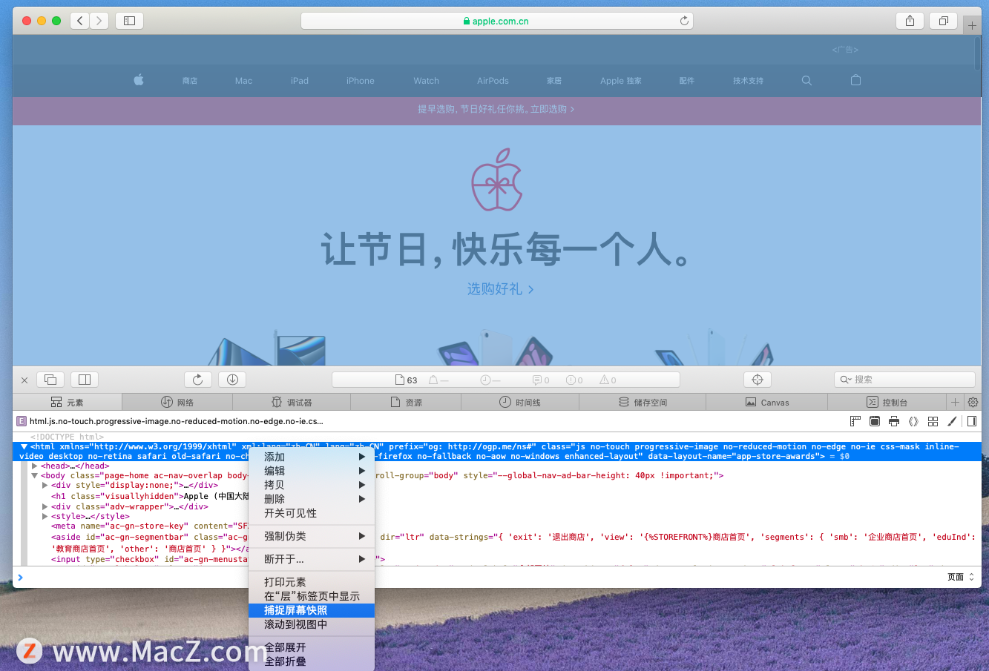The height and width of the screenshot is (671, 989).
Task: Open the 元素 (Elements) tab
Action: [68, 402]
